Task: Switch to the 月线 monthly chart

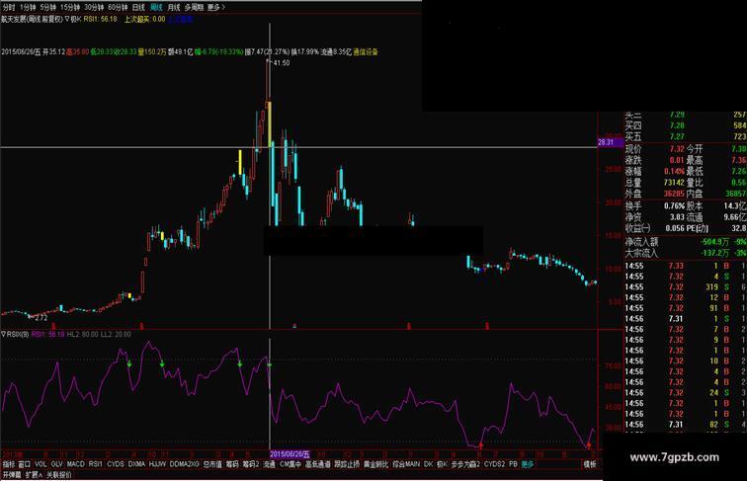Action: [x=174, y=7]
